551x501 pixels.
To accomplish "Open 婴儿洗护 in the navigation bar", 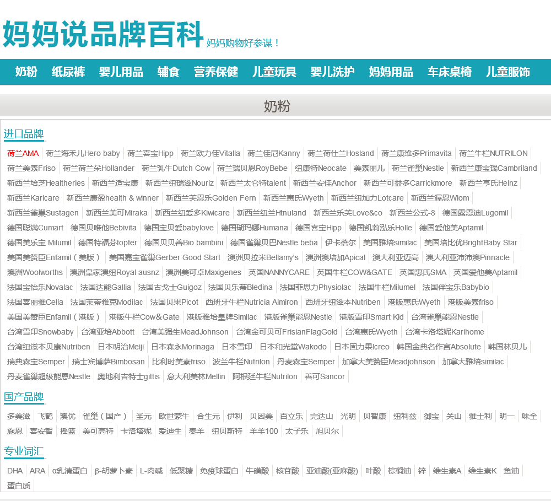I will pyautogui.click(x=332, y=72).
